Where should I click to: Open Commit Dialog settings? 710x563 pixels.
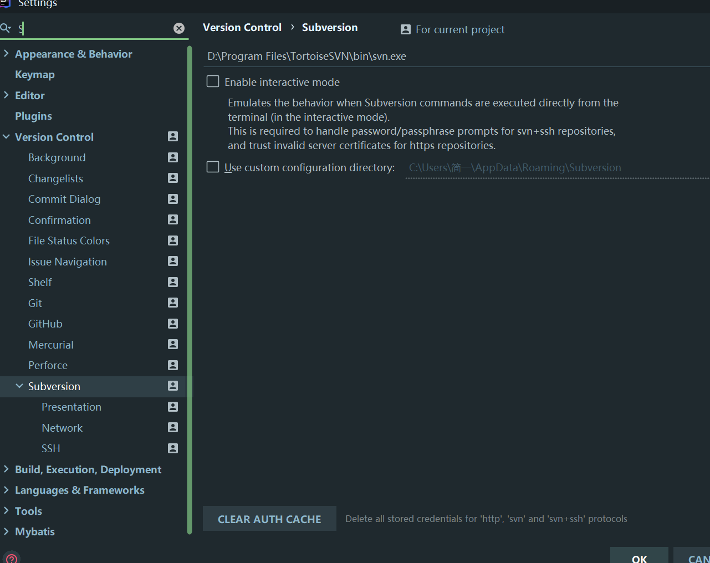64,199
